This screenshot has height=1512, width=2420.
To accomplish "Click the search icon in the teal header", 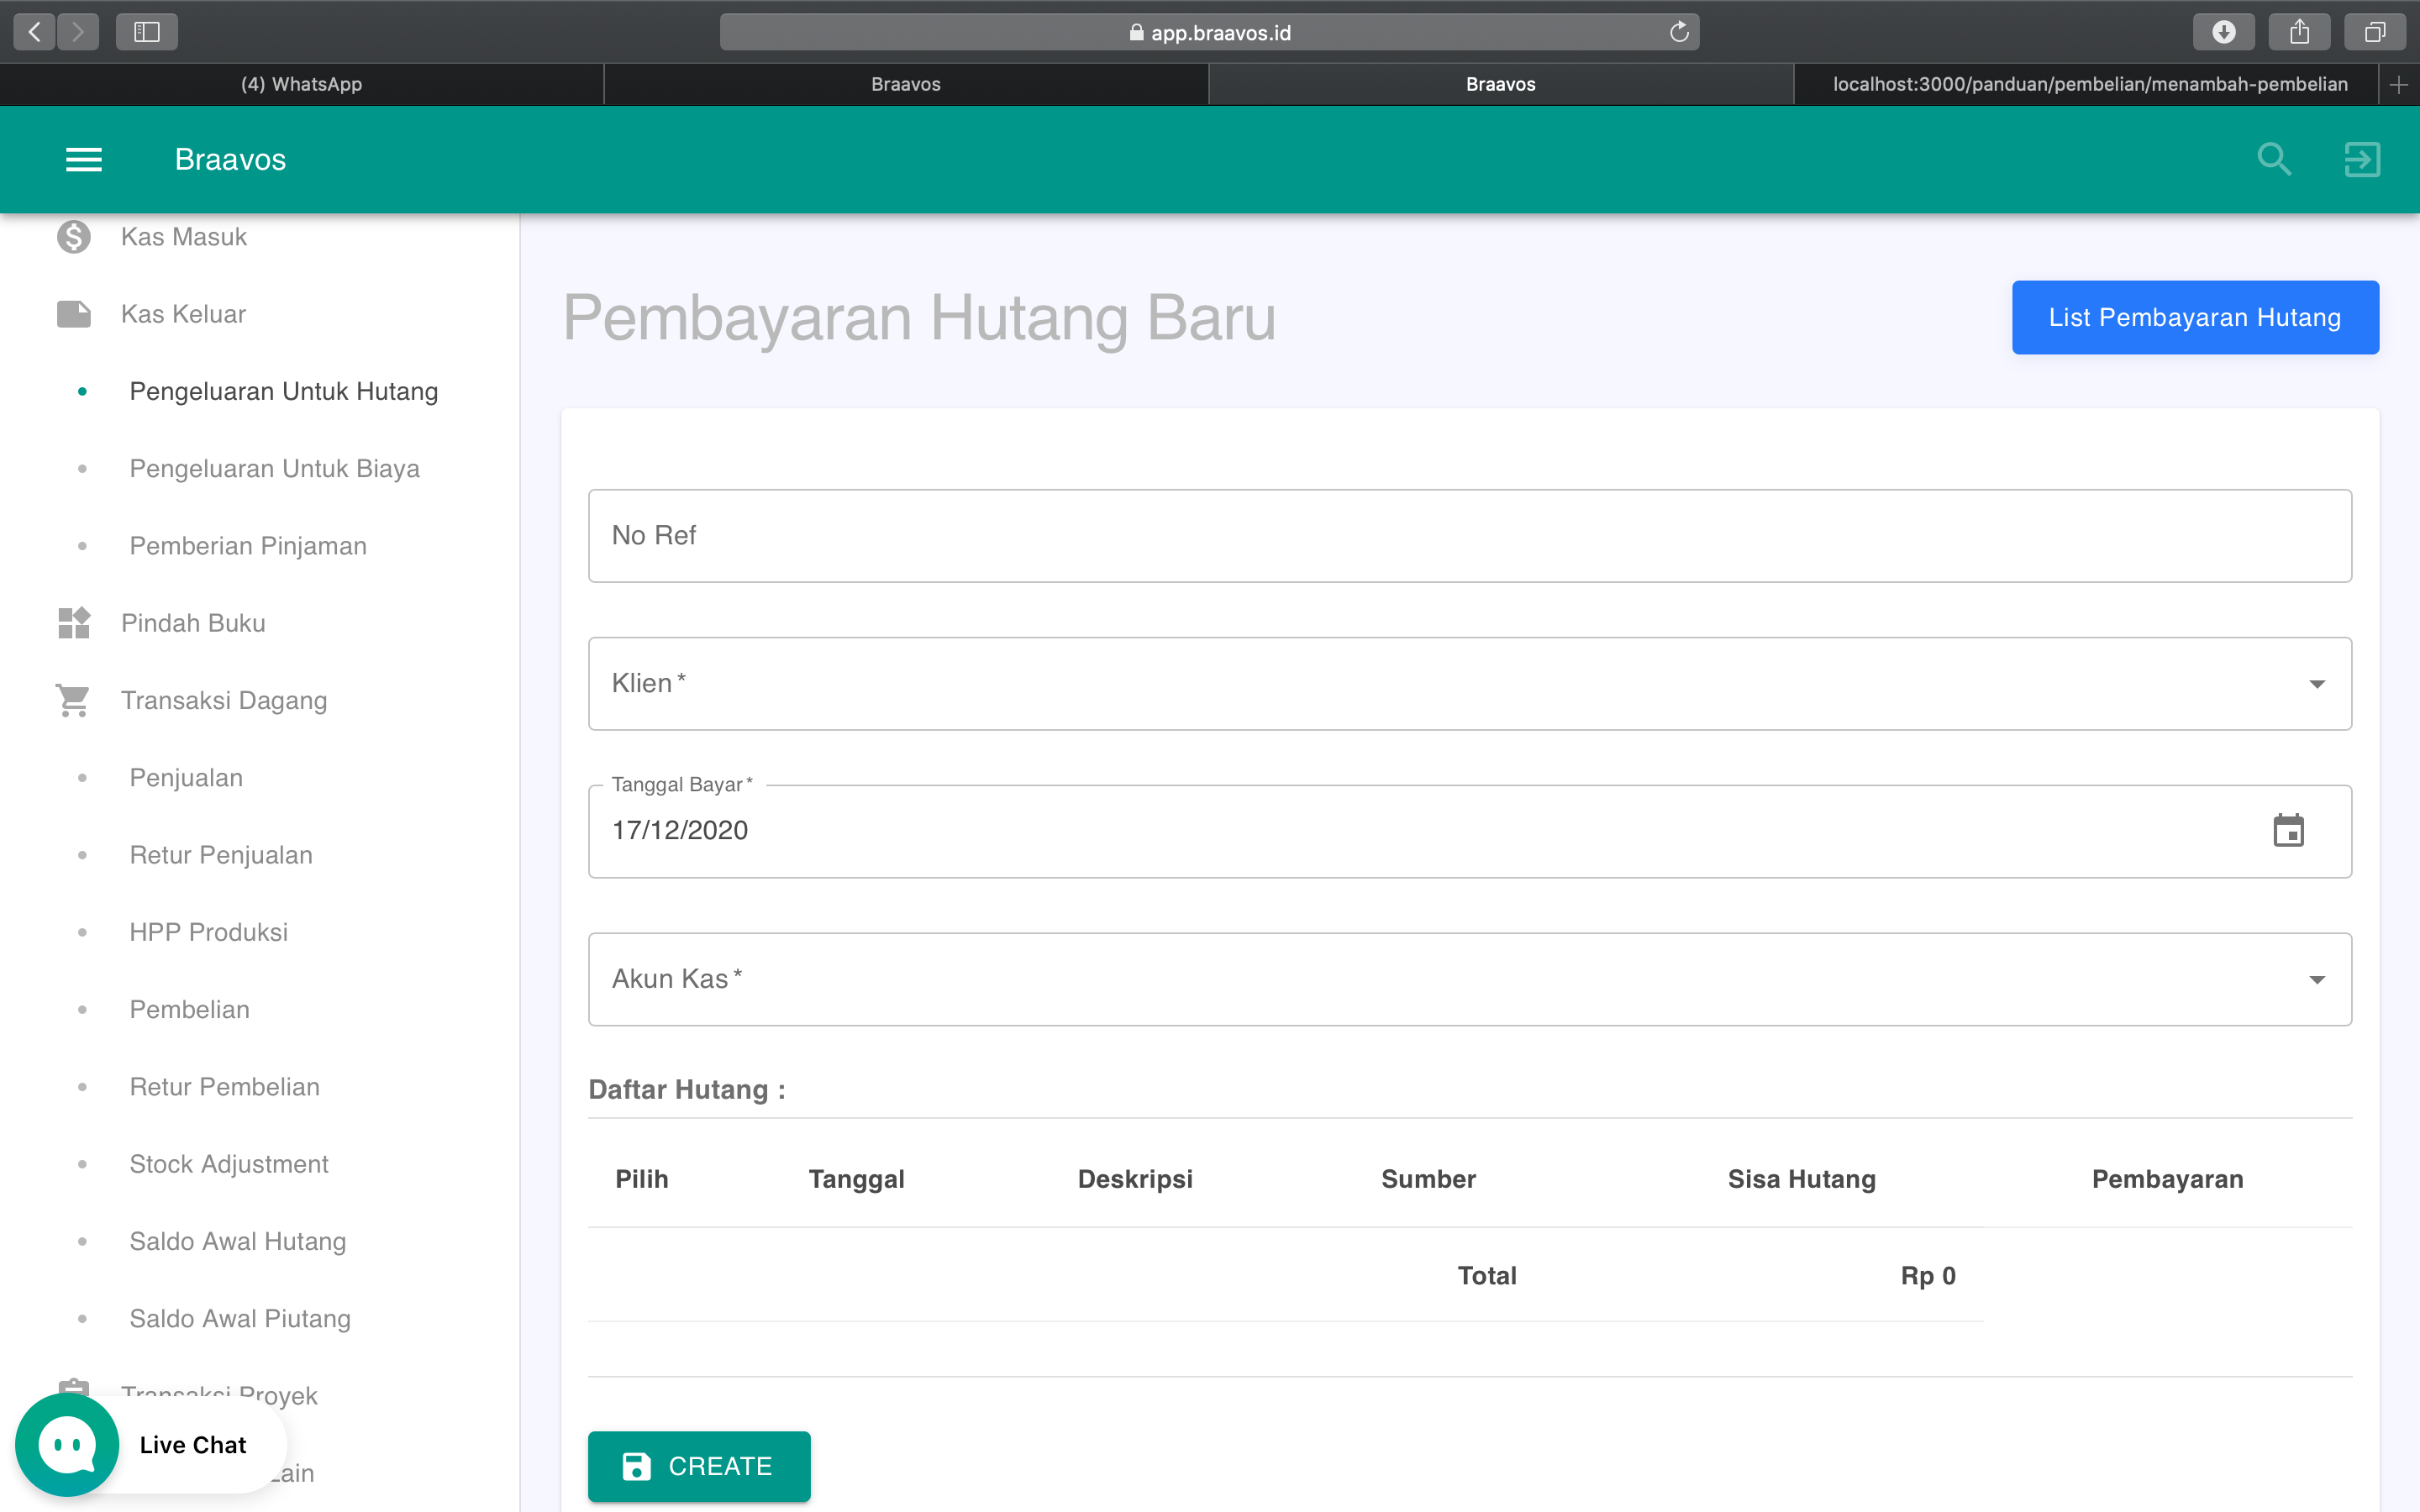I will coord(2274,159).
